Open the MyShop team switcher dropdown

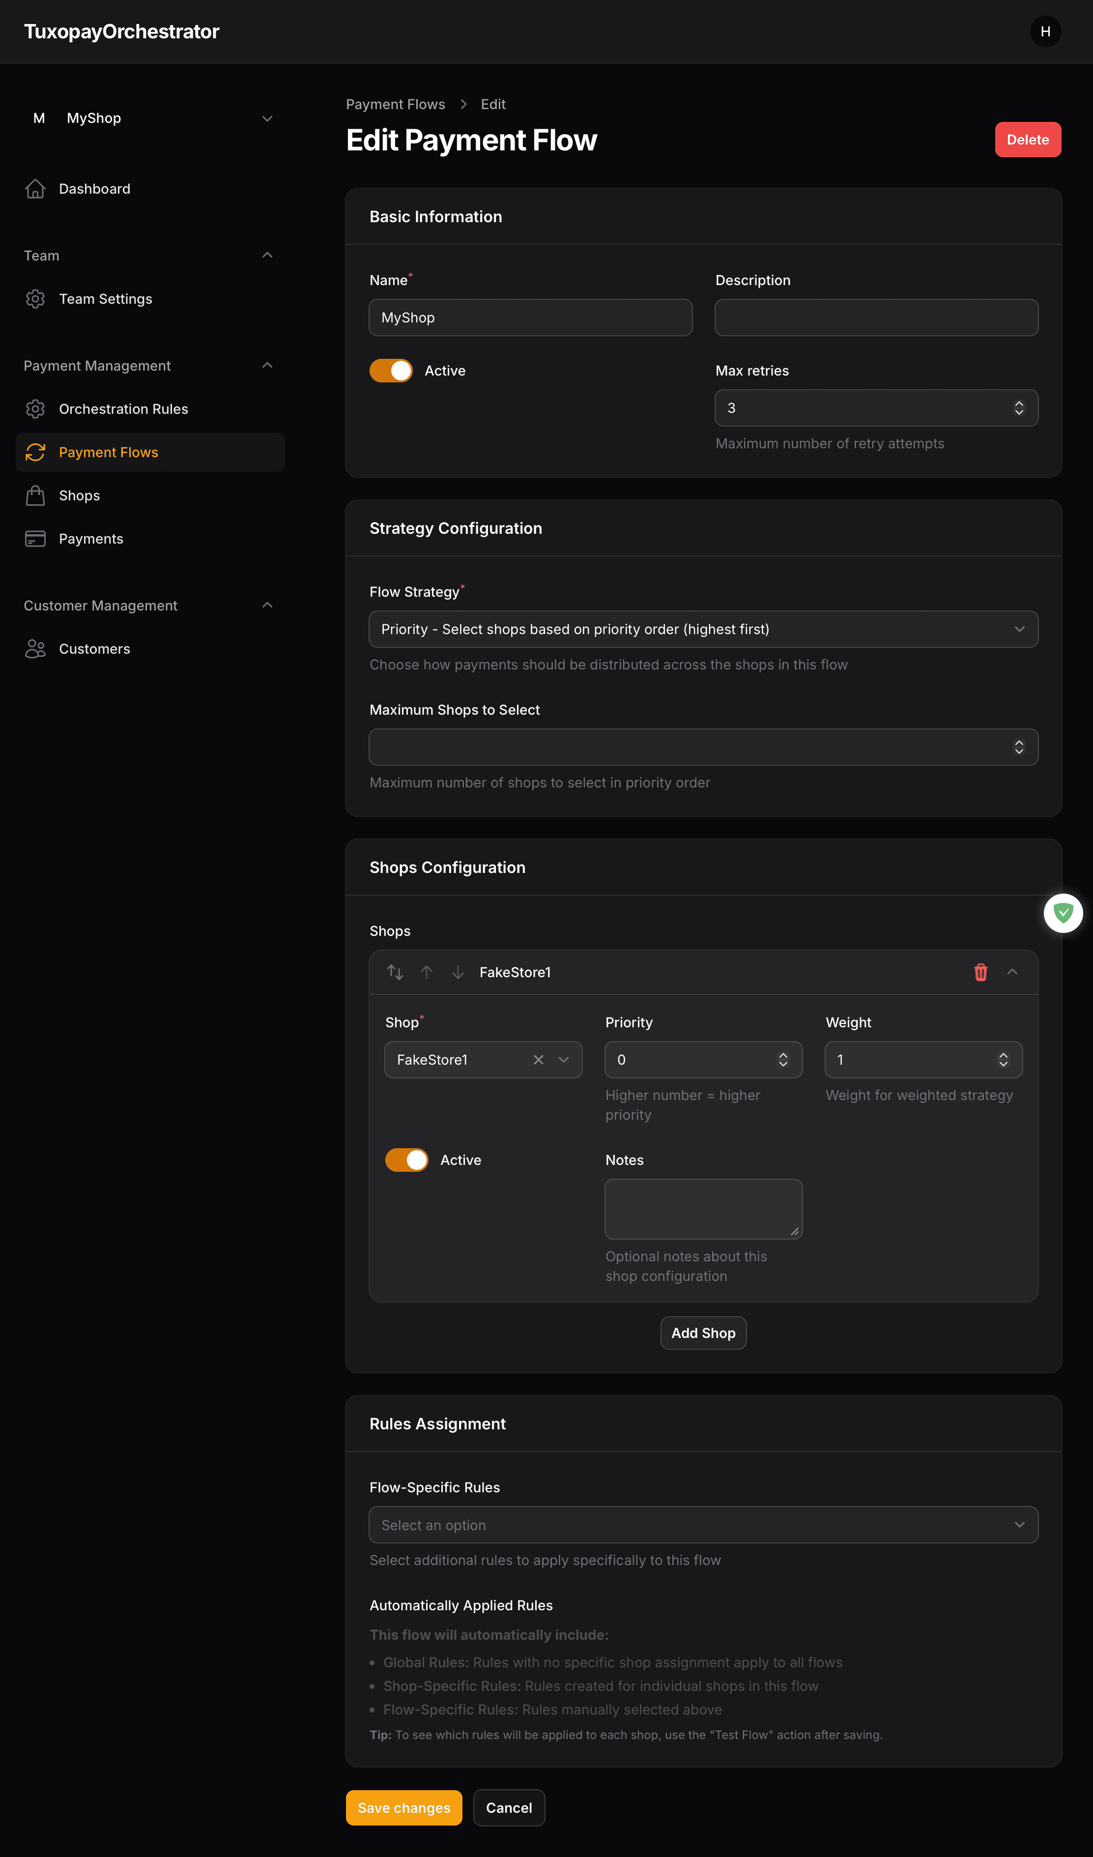(x=150, y=118)
